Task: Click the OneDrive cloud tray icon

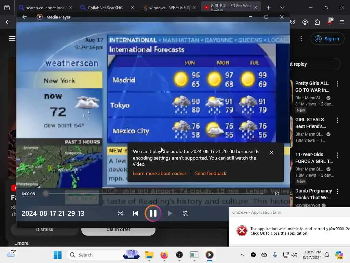Action: [x=264, y=255]
